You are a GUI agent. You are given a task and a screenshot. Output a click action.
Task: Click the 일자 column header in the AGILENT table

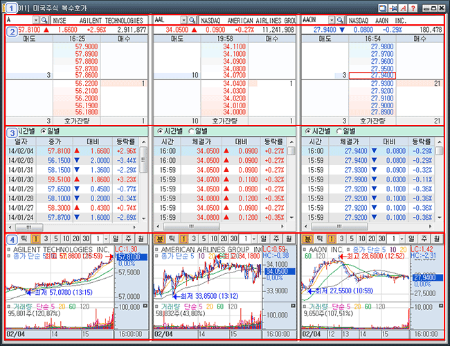[21, 141]
